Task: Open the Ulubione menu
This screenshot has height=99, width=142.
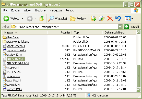Action: 40,10
